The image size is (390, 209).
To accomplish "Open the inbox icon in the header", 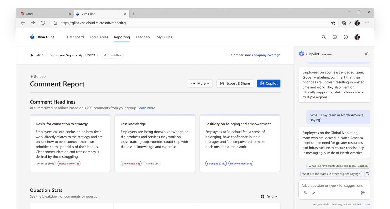I will tap(335, 37).
